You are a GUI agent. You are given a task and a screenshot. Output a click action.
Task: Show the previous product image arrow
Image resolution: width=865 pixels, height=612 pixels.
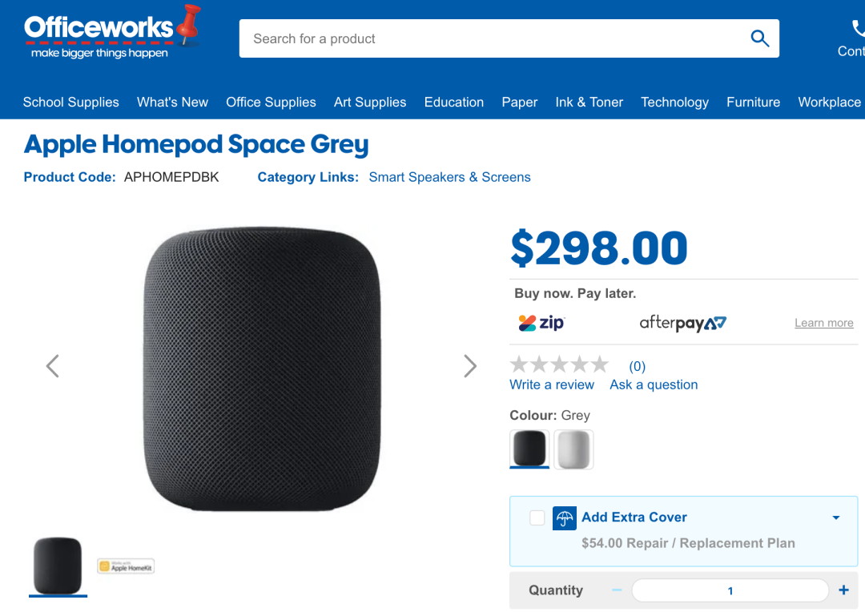coord(52,366)
